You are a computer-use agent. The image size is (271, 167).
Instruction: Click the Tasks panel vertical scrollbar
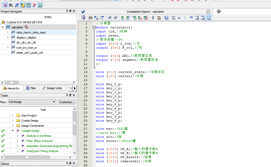(x=75, y=131)
